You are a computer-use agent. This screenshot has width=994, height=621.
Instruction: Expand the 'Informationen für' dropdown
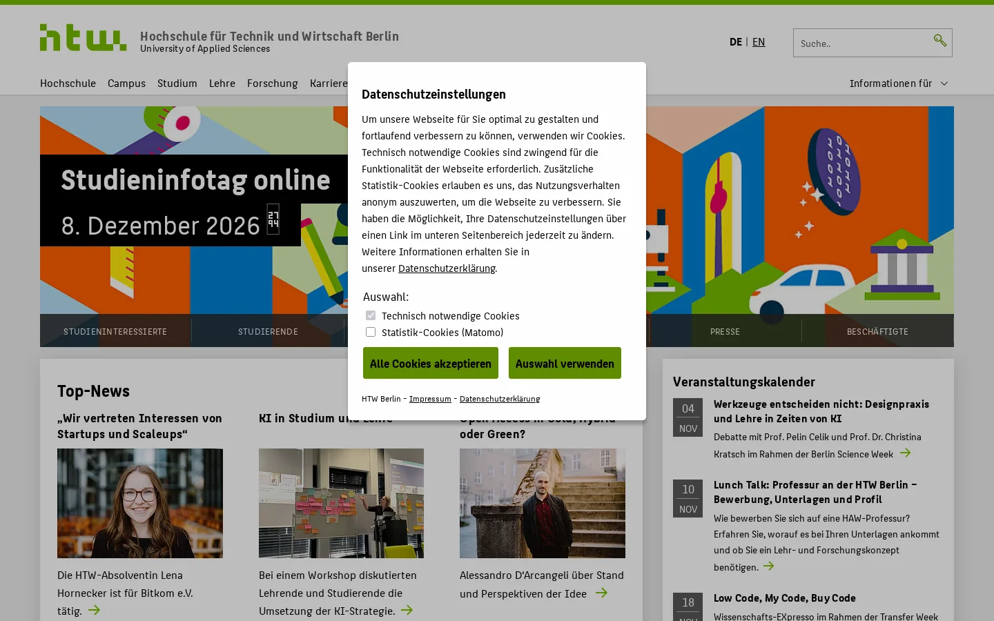click(x=899, y=83)
